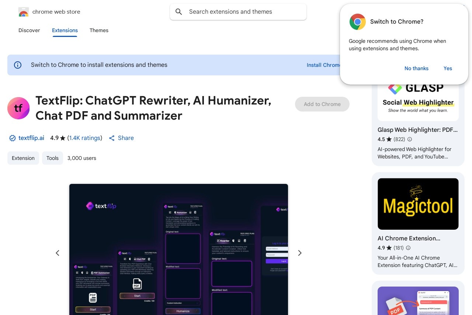Viewport: 472px width, 315px height.
Task: Click the search extensions and themes field
Action: [x=238, y=12]
